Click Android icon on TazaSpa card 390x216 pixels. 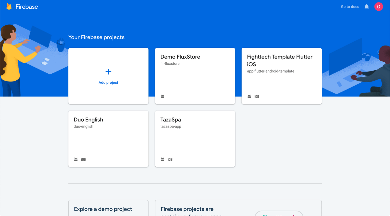pyautogui.click(x=163, y=159)
